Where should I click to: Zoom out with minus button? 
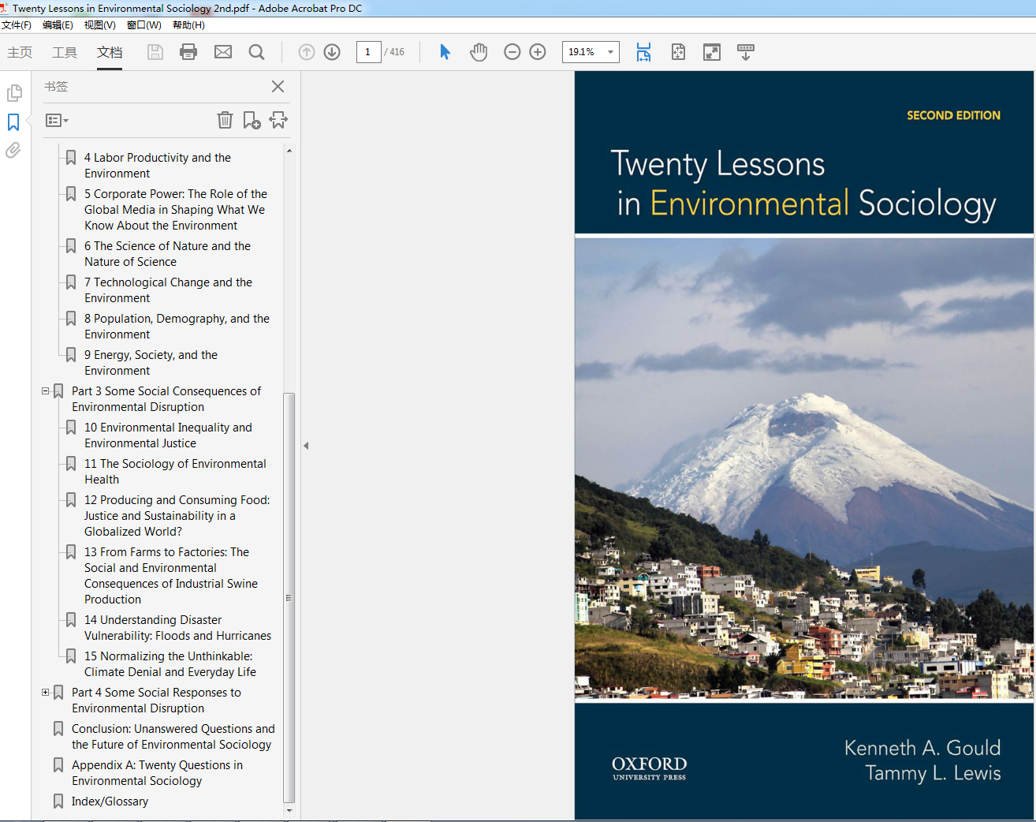(x=512, y=52)
